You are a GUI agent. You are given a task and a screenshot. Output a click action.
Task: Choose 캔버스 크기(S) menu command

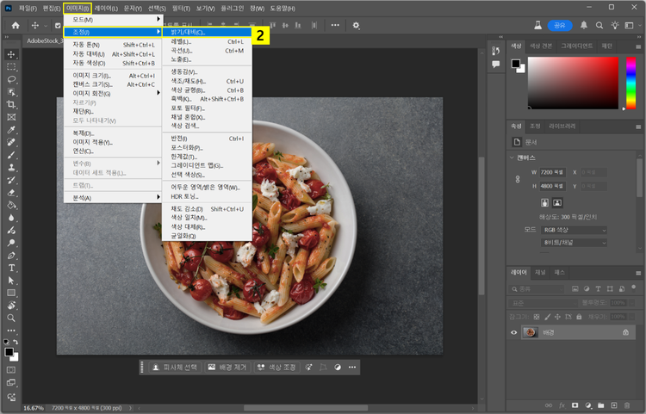click(114, 84)
